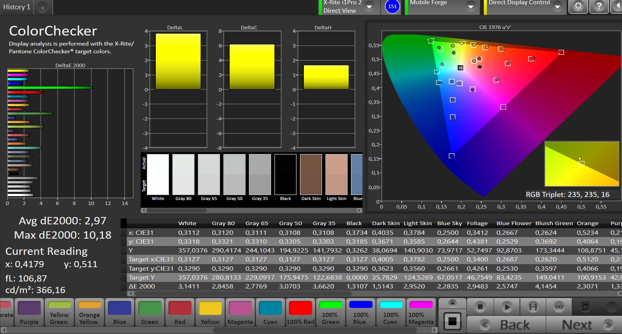Viewport: 622px width, 334px height.
Task: Expand the Direct Display Control dropdown
Action: [x=557, y=7]
